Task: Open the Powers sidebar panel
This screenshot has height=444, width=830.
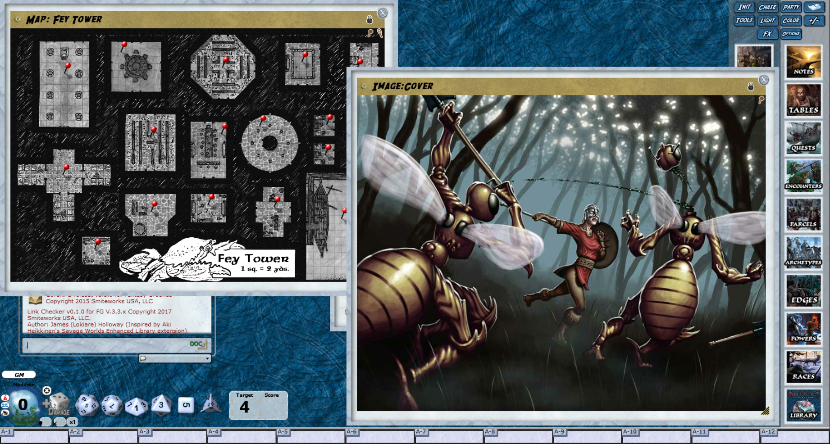Action: (x=804, y=327)
